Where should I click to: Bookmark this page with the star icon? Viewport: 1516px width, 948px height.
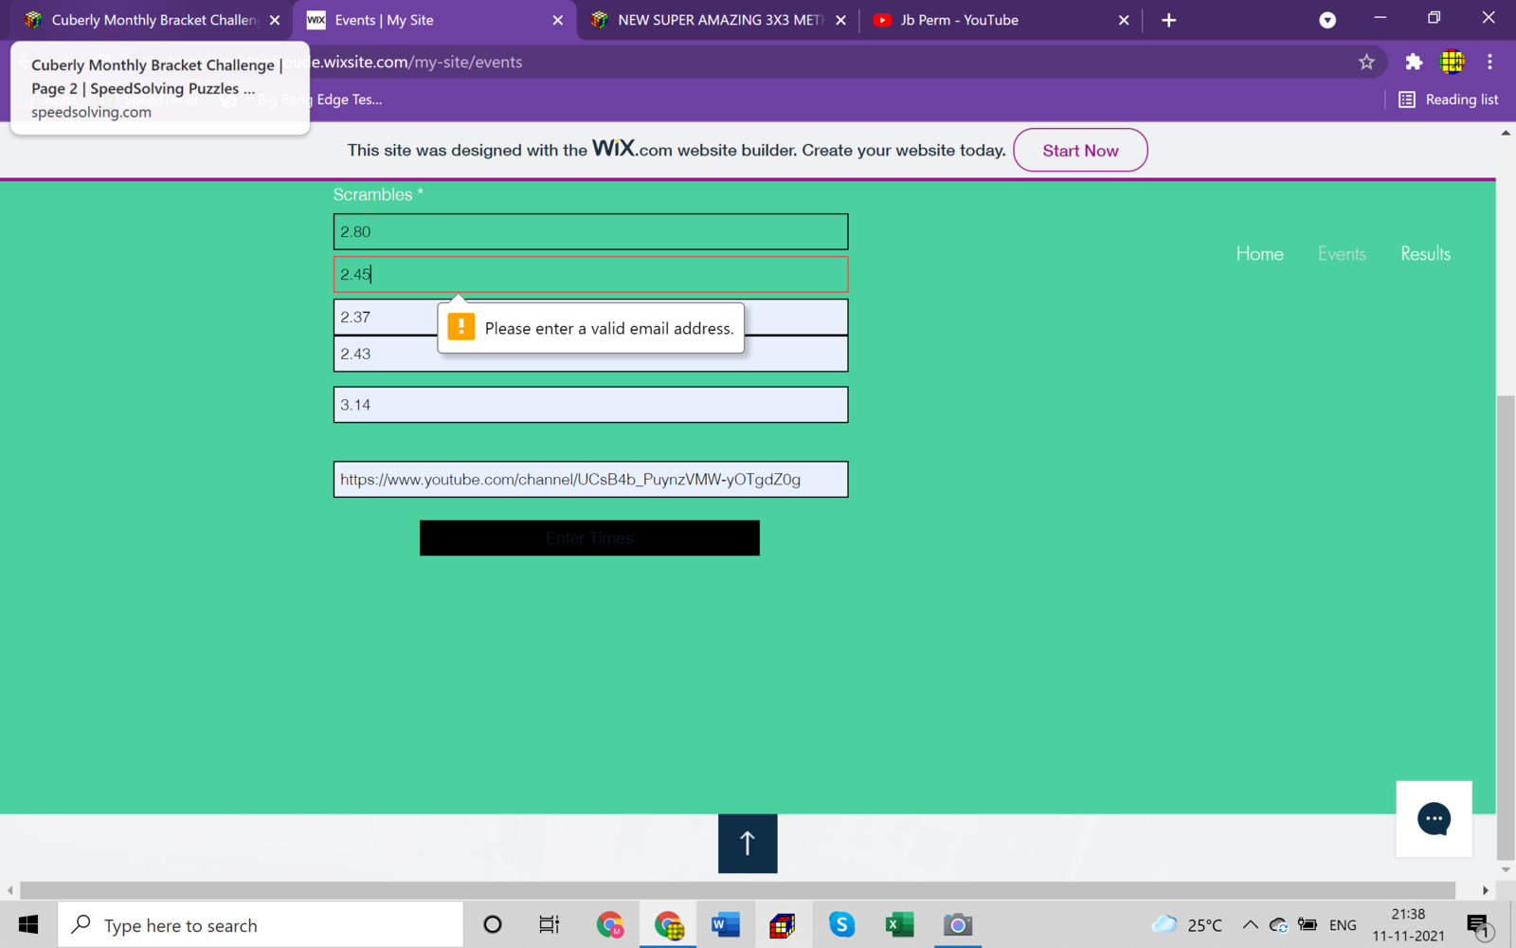tap(1366, 62)
